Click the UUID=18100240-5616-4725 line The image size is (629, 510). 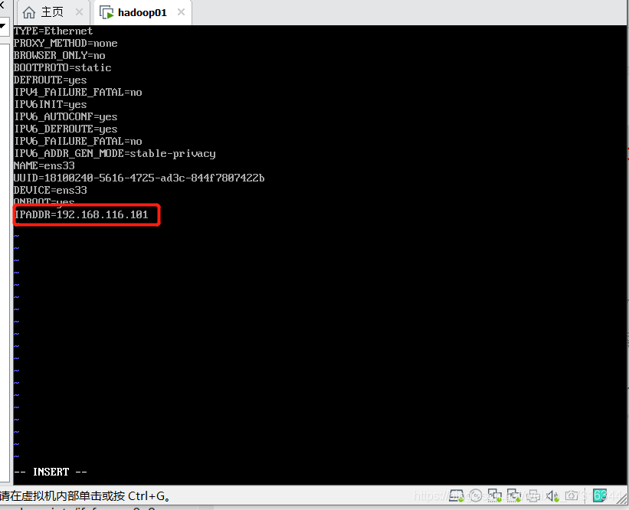[x=139, y=178]
